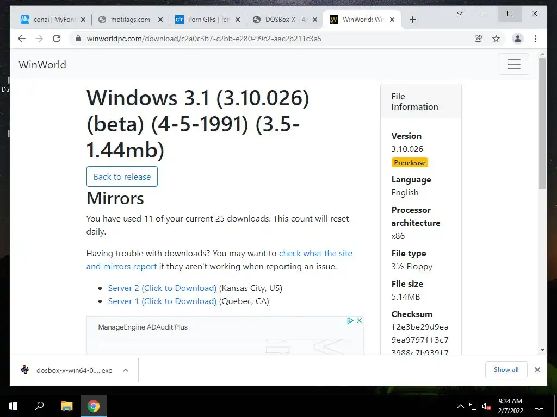
Task: Switch to the conai MyFonts tab
Action: point(53,20)
